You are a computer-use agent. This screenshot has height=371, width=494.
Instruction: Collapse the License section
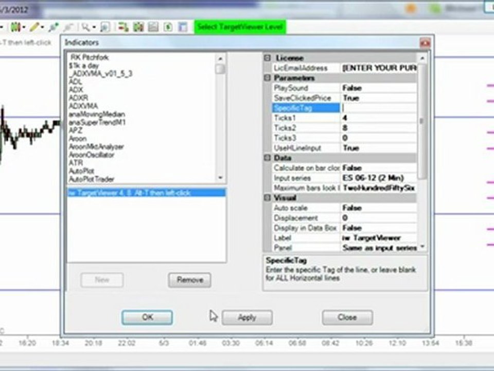coord(268,58)
